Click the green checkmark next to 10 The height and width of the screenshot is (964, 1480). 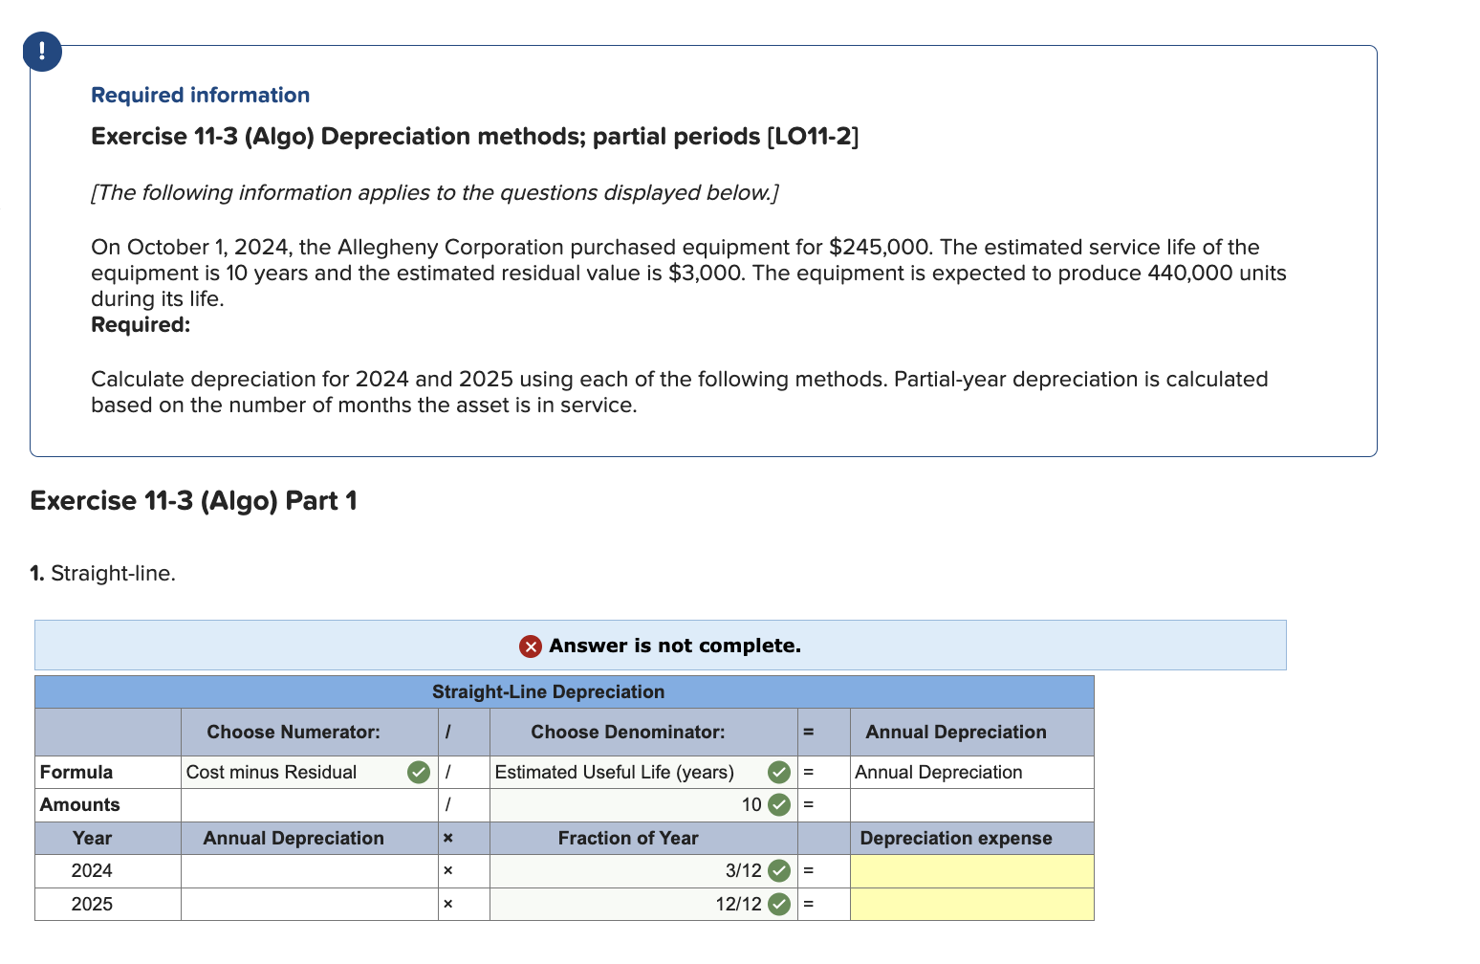click(x=779, y=805)
